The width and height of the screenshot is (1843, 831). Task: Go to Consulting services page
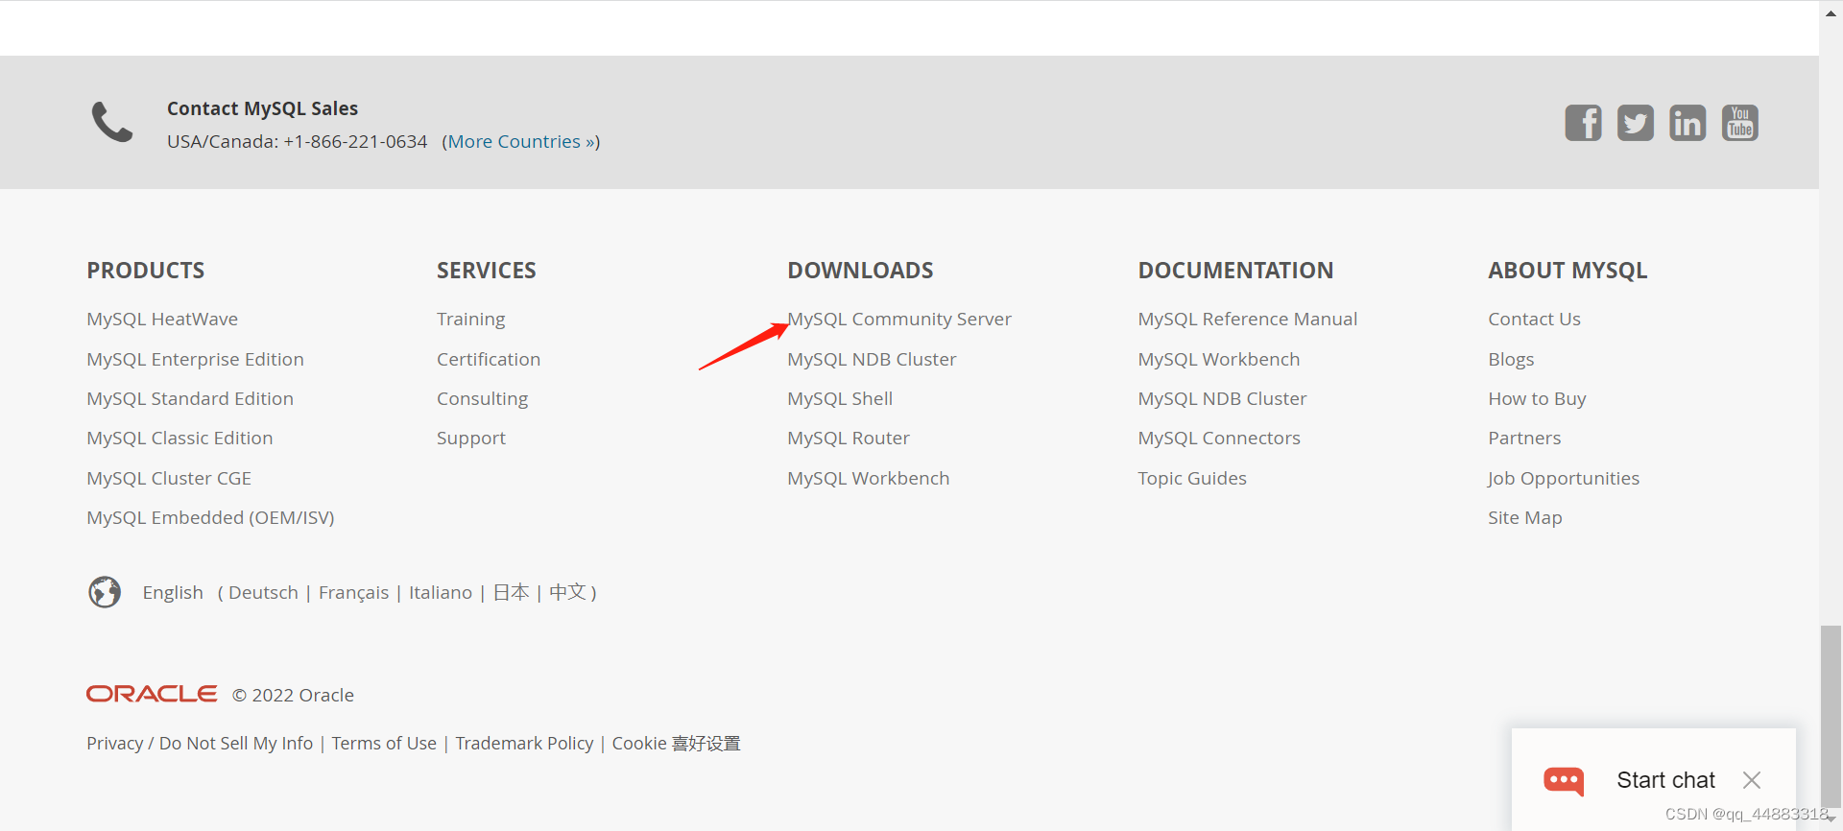click(482, 398)
